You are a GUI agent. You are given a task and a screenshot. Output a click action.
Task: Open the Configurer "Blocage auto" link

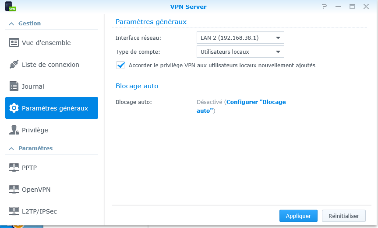pos(256,102)
